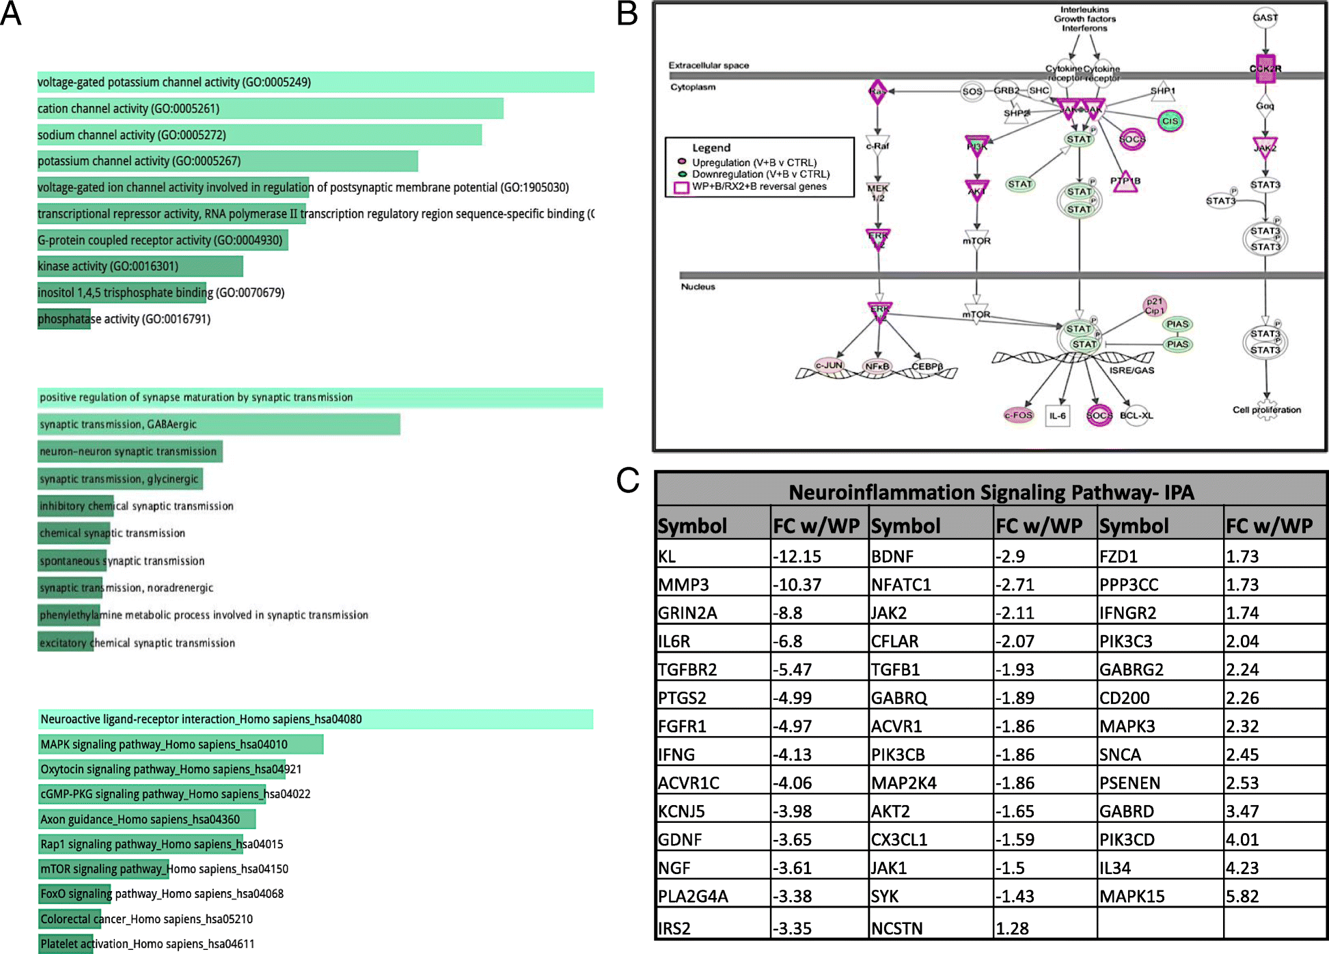Click inositol 1,4,5 trisphosphate binding bar
The height and width of the screenshot is (954, 1329).
click(122, 293)
